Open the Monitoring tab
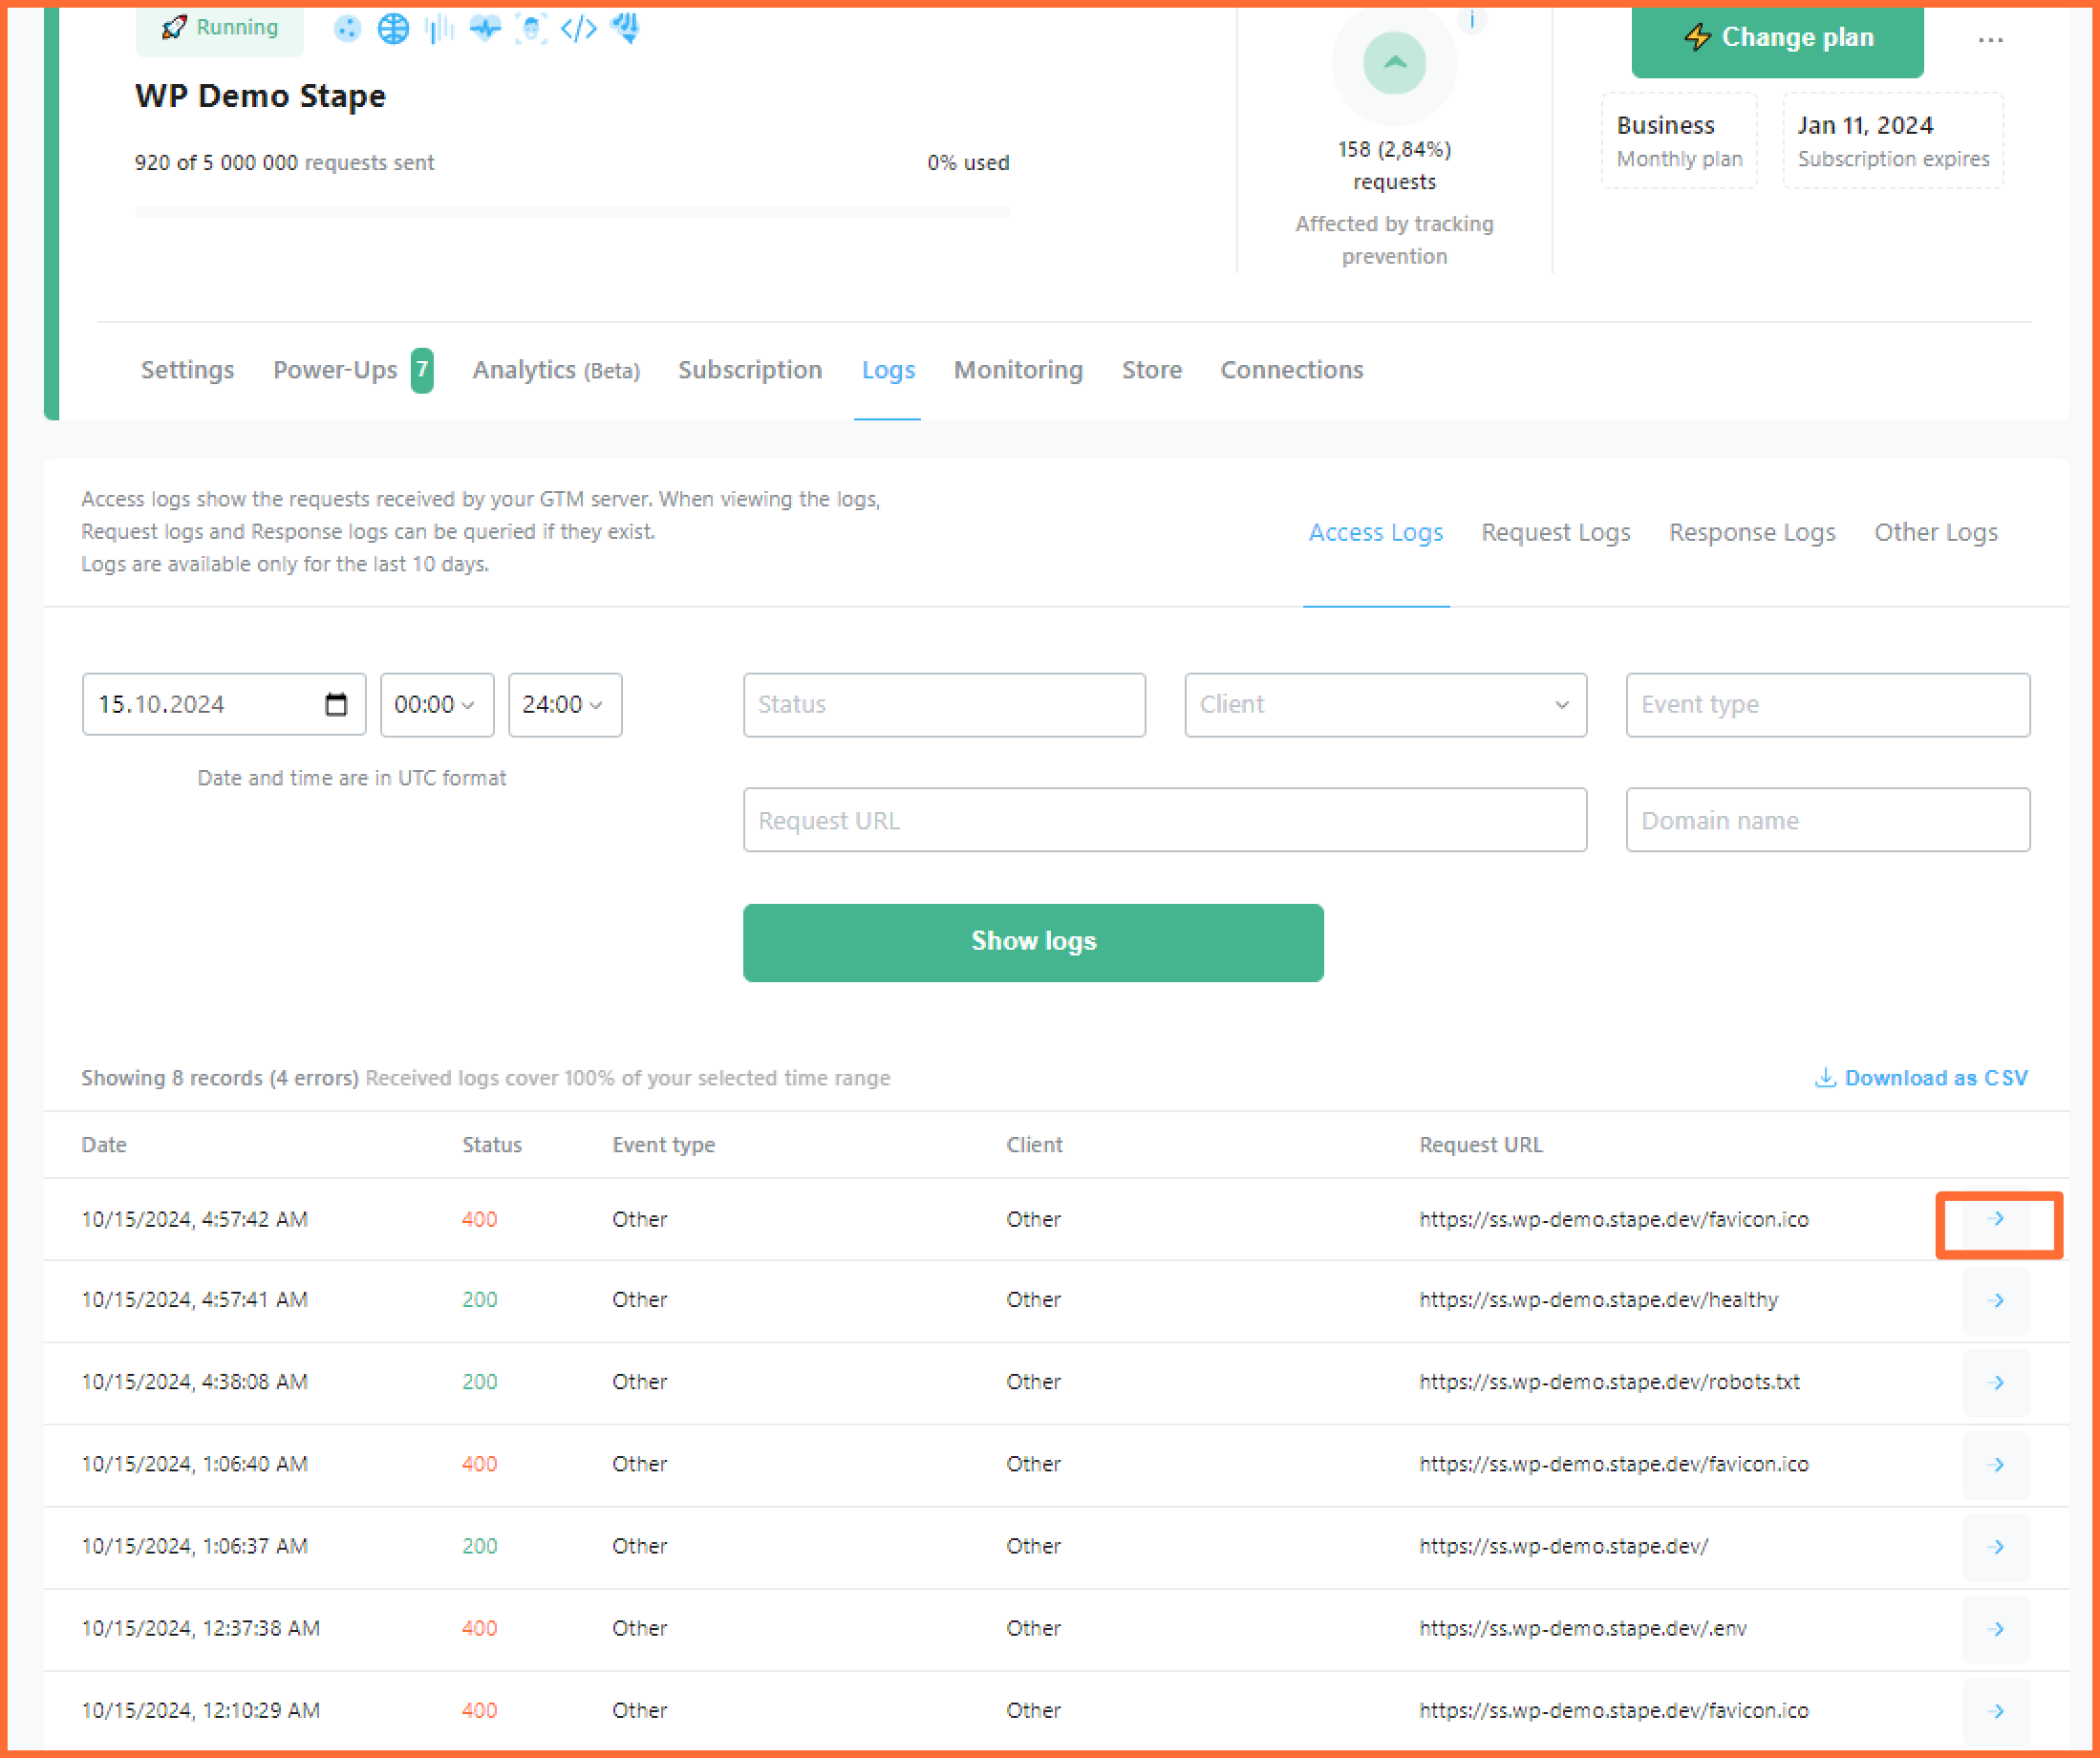 (1017, 370)
